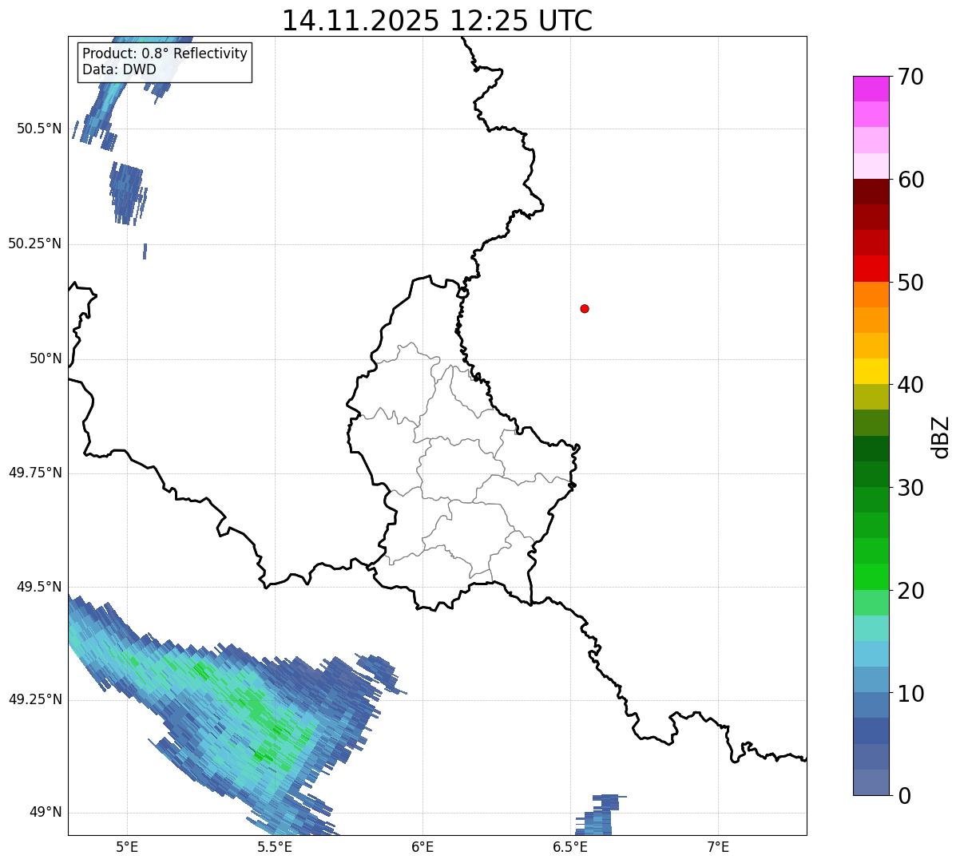This screenshot has width=960, height=863.
Task: Click the 20 colorbar tick label
Action: coord(911,591)
